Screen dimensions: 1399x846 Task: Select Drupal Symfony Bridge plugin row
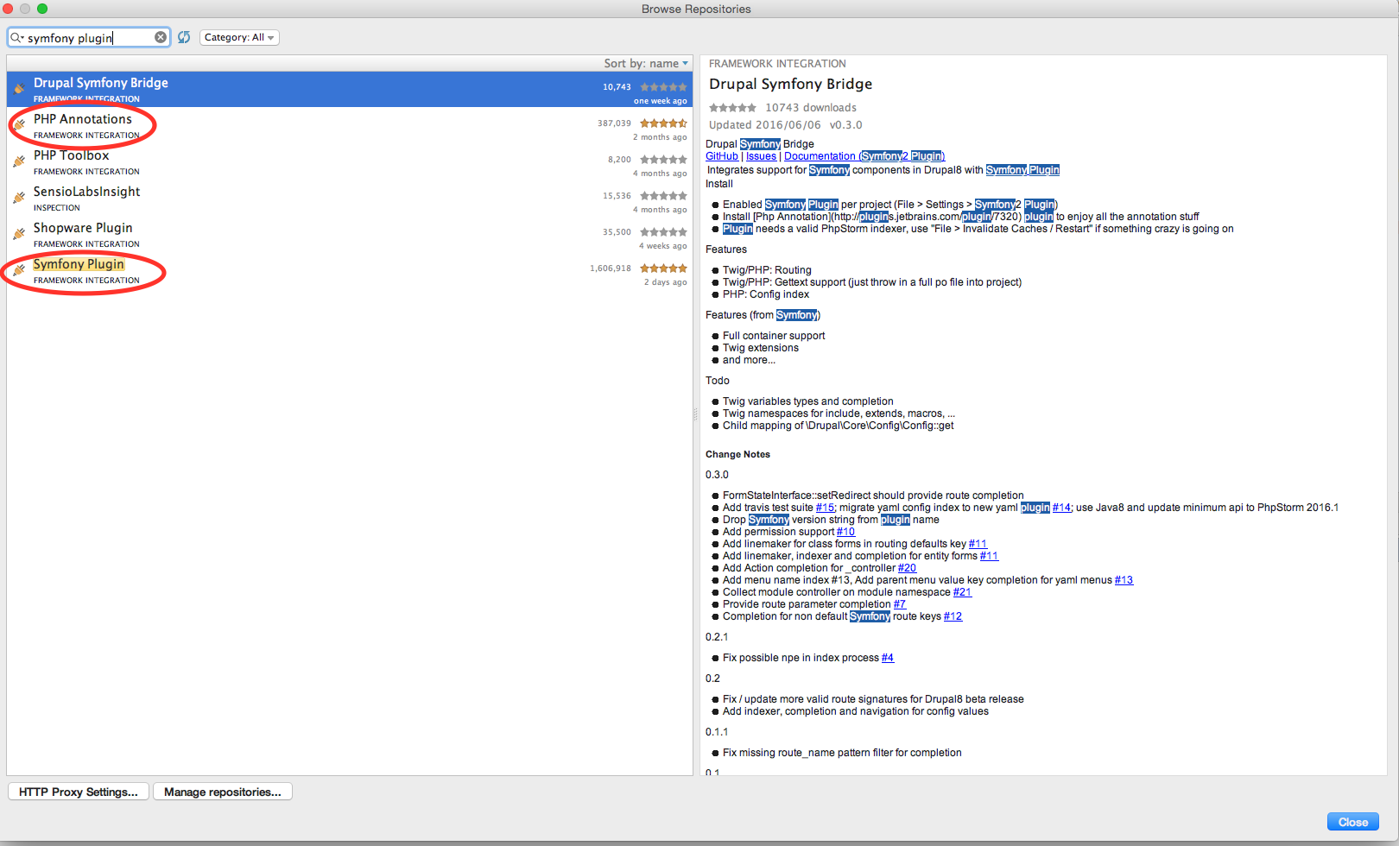350,89
